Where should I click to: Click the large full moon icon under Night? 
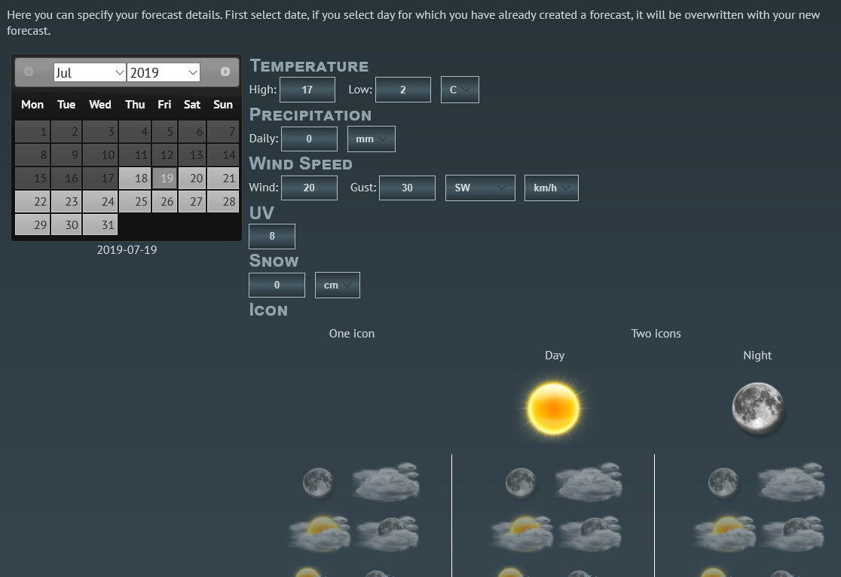(x=758, y=408)
